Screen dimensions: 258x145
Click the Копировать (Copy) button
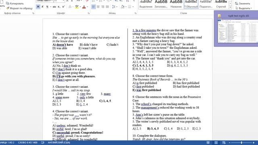(x=15, y=4)
